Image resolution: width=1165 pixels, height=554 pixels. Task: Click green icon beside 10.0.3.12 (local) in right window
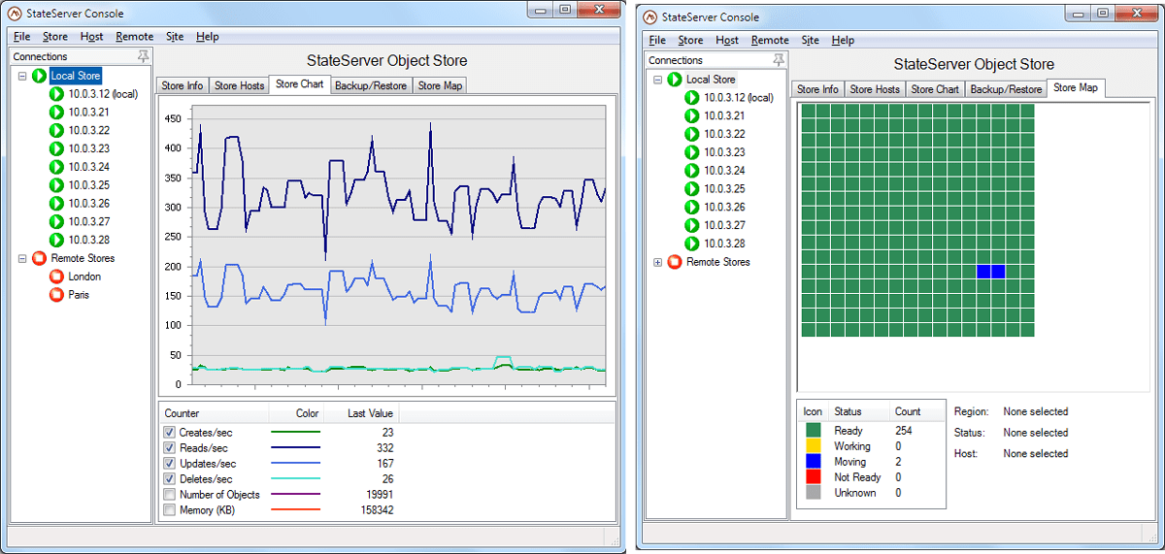[x=692, y=98]
